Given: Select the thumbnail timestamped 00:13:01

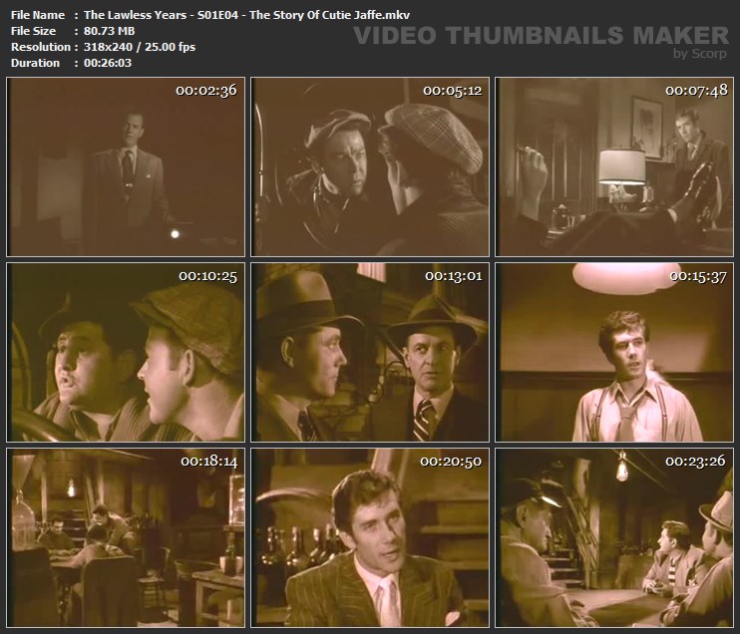Looking at the screenshot, I should point(370,352).
